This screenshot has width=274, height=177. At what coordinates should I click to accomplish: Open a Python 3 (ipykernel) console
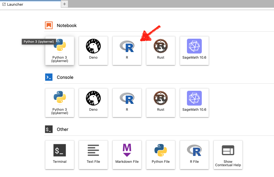60,103
